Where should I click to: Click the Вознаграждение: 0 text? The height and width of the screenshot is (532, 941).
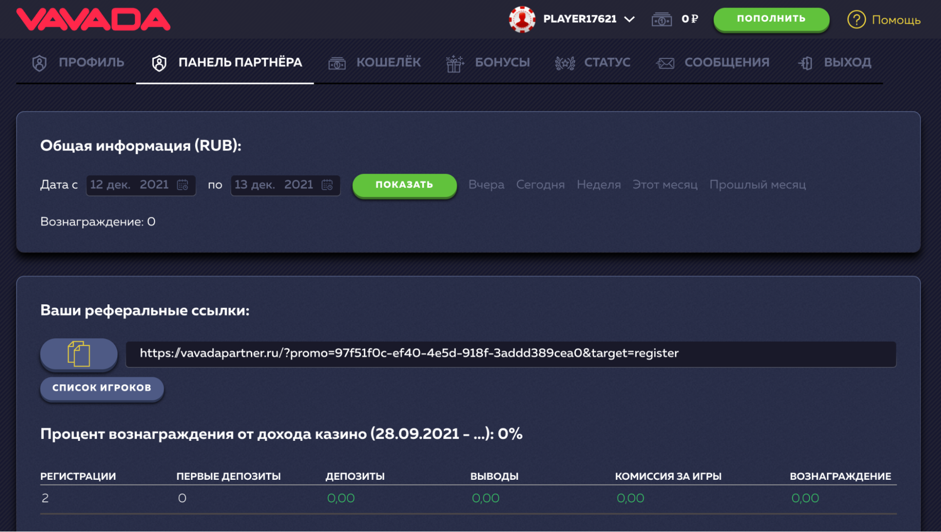98,222
